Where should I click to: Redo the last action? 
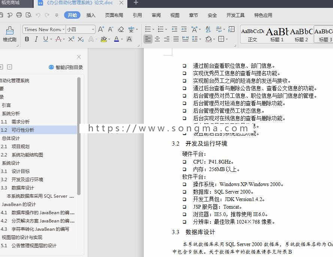tap(47, 15)
